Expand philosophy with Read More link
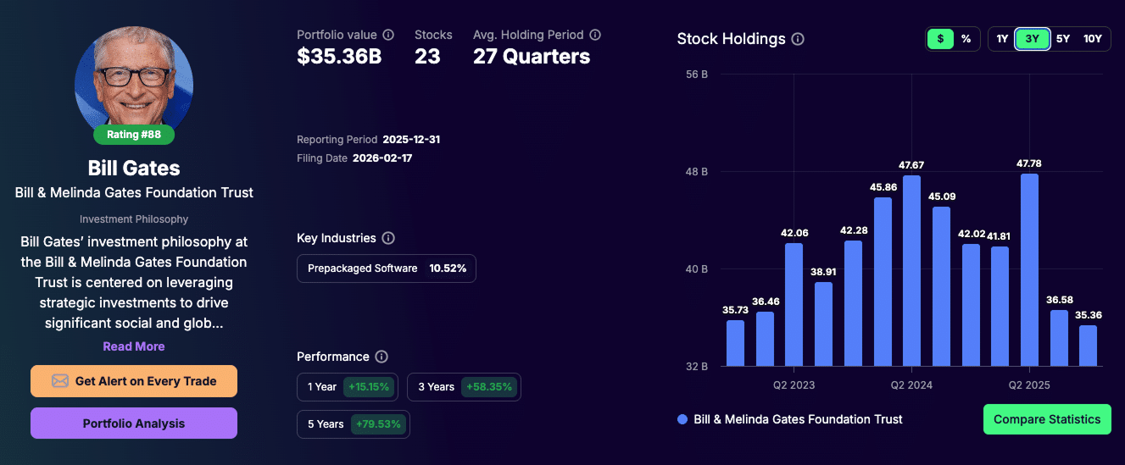This screenshot has height=465, width=1125. [x=134, y=346]
